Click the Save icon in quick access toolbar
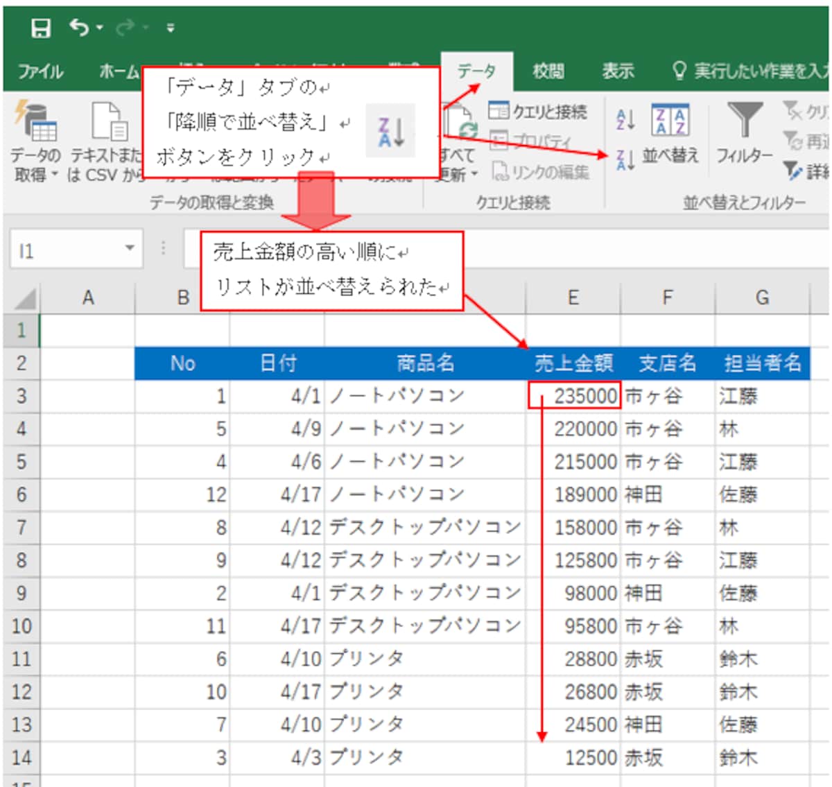 tap(41, 28)
